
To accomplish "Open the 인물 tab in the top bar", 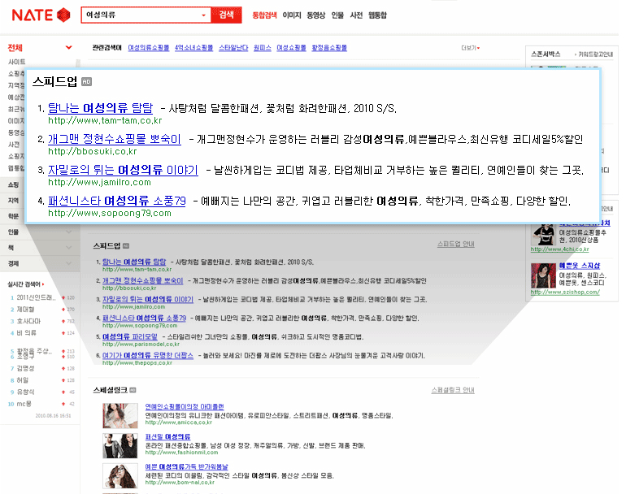I will tap(337, 15).
